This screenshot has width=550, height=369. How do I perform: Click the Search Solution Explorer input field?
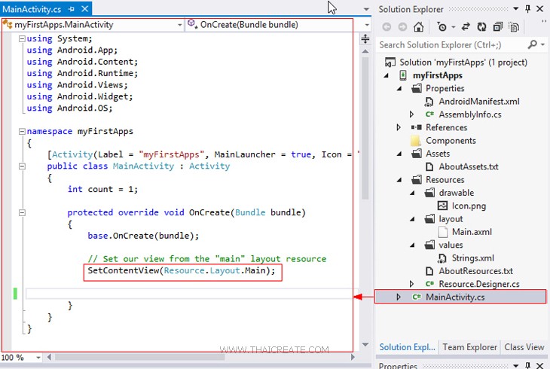point(452,45)
